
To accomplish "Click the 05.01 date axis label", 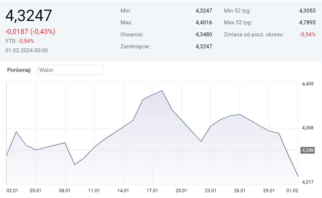I will (36, 191).
